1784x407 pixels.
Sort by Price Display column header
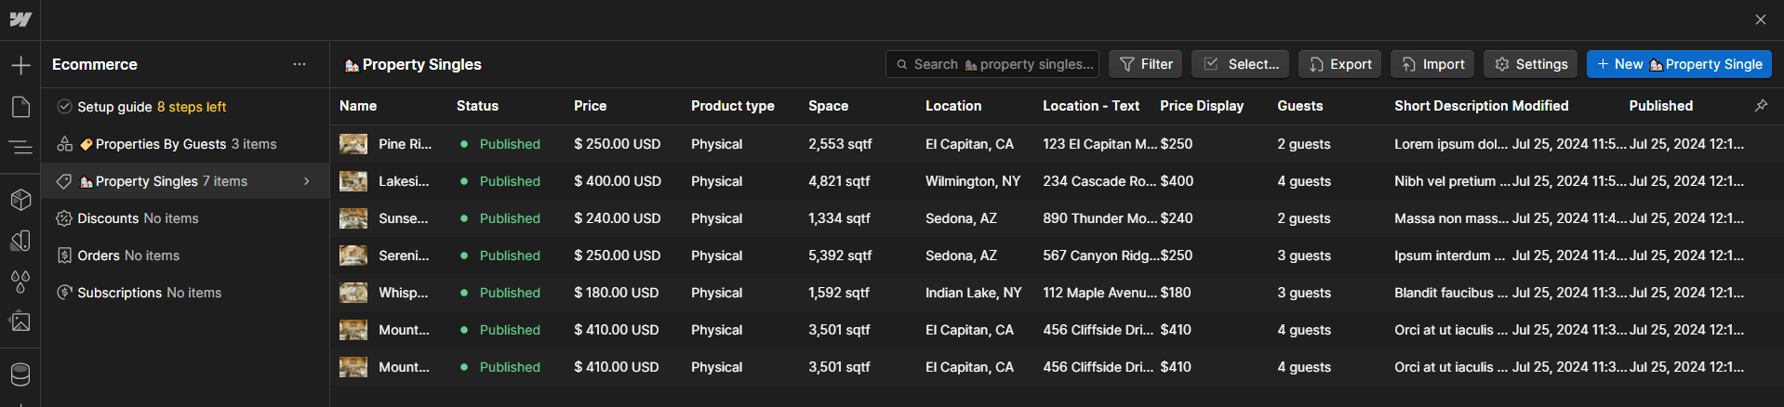coord(1202,106)
